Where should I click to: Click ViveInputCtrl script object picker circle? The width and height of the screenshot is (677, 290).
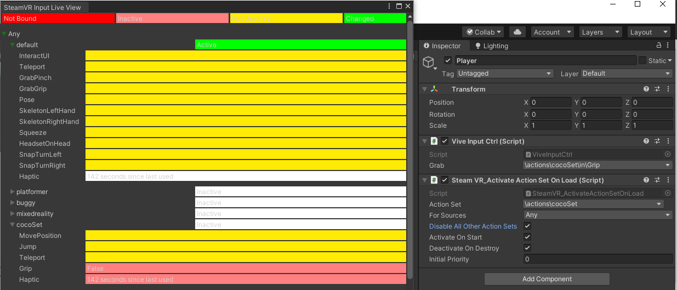click(x=668, y=155)
